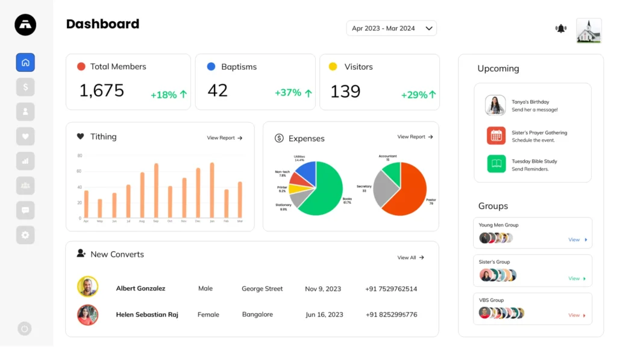Open the dollar-sign finances sidebar icon
This screenshot has height=347, width=617.
pos(25,87)
